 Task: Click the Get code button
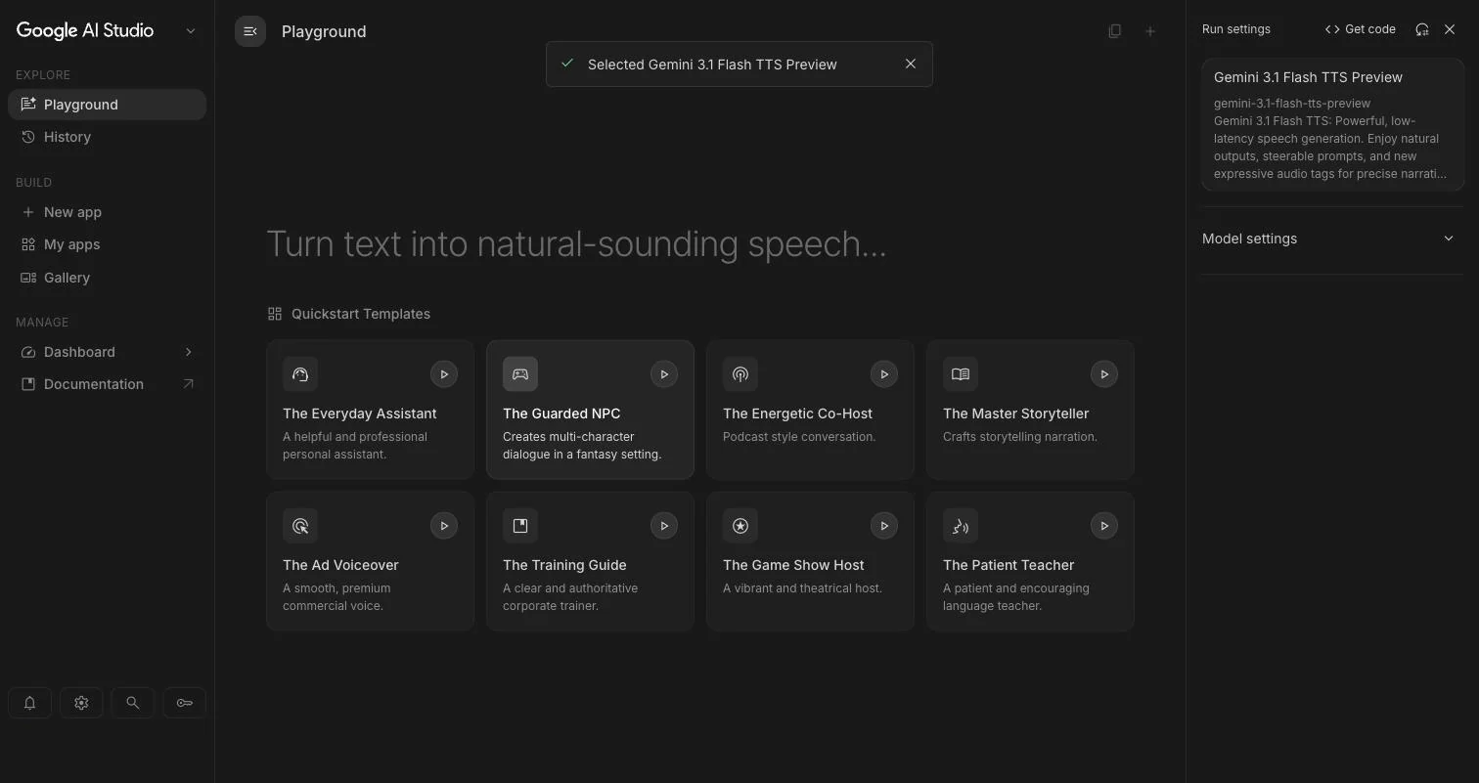[x=1360, y=29]
